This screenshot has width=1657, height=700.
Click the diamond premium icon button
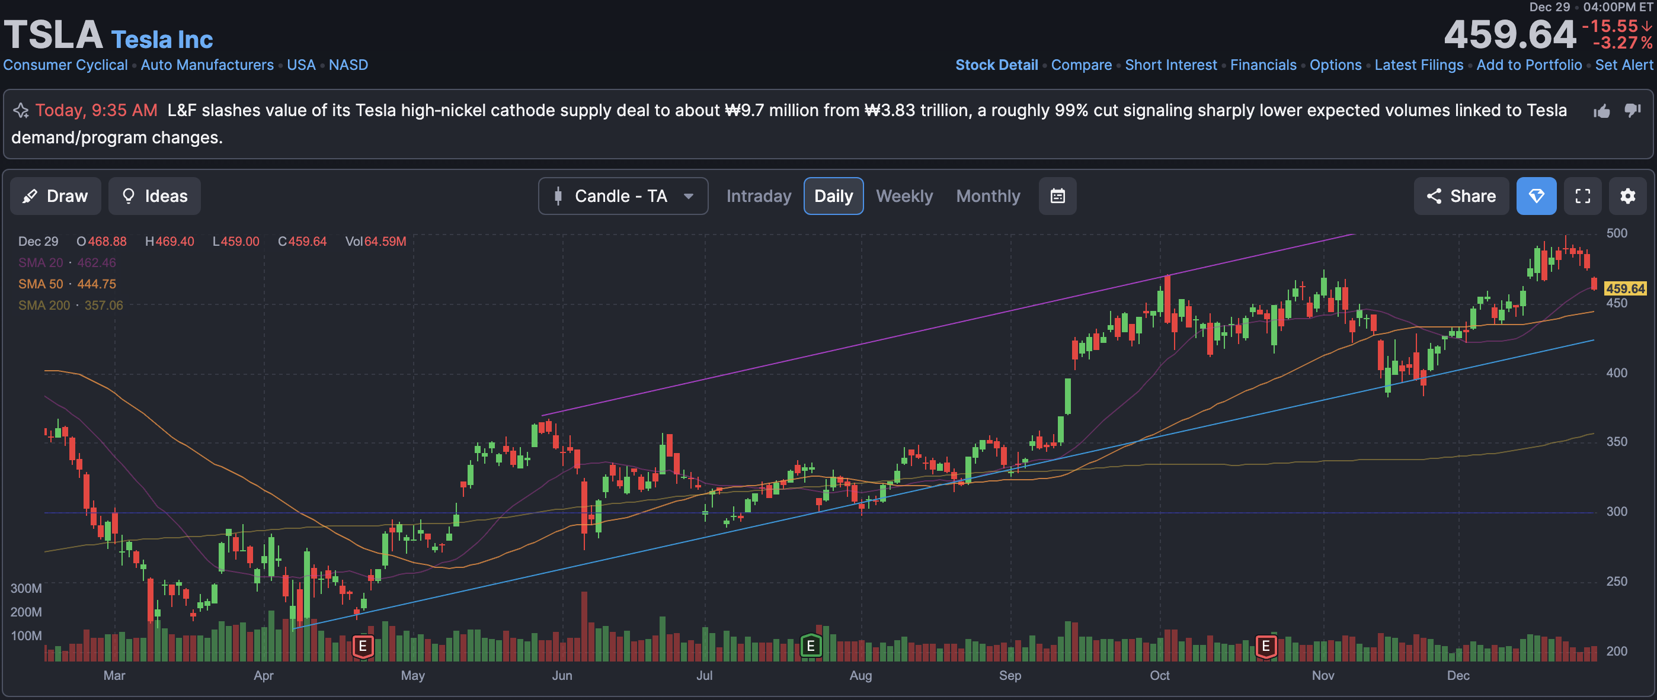1536,196
